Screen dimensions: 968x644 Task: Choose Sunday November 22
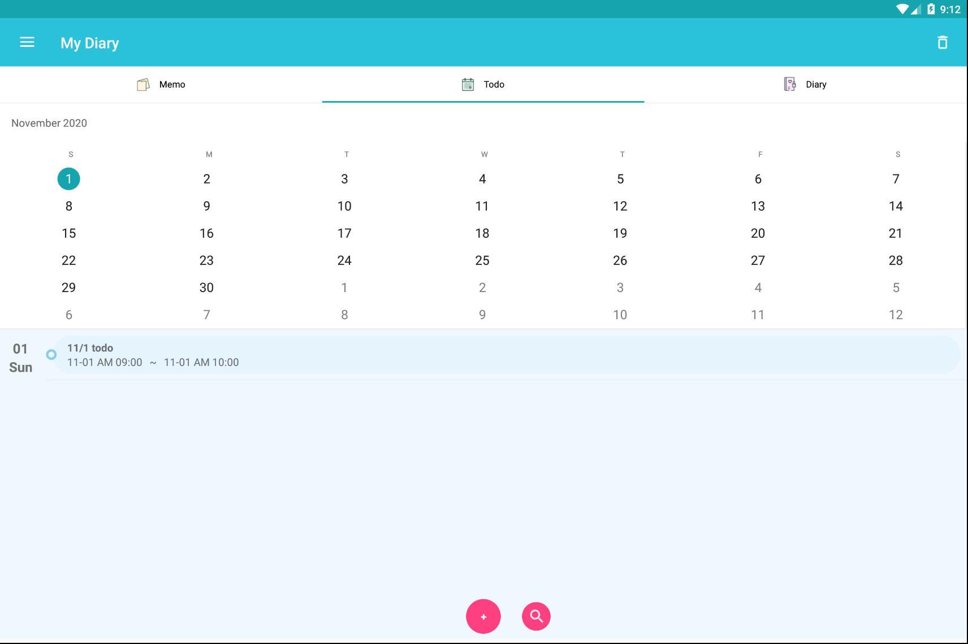[x=69, y=260]
